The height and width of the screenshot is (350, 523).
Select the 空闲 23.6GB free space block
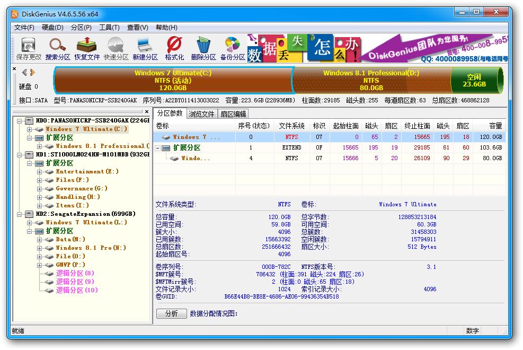pyautogui.click(x=474, y=80)
